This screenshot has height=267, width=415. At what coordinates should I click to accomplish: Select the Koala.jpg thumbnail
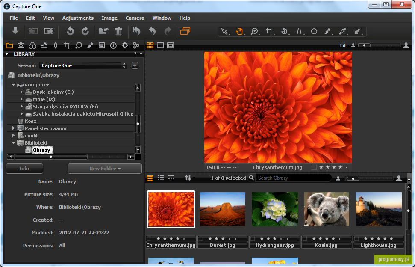[x=327, y=209]
